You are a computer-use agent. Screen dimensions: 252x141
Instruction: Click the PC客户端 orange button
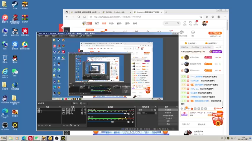(x=215, y=33)
